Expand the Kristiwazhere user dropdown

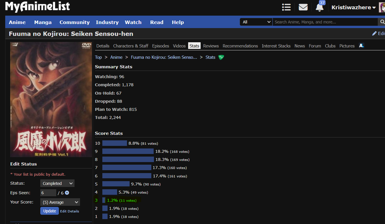353,8
